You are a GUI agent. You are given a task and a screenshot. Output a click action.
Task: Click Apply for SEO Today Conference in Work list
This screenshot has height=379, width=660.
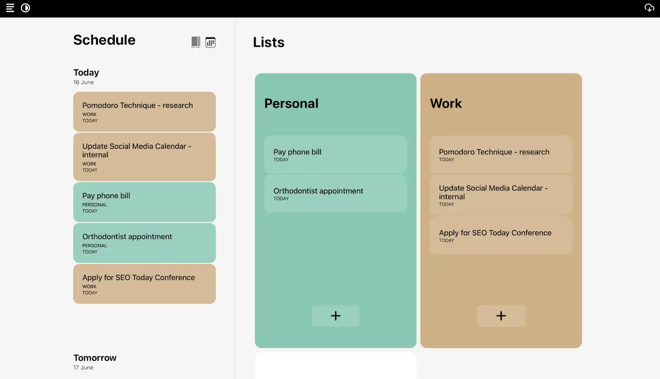point(501,235)
